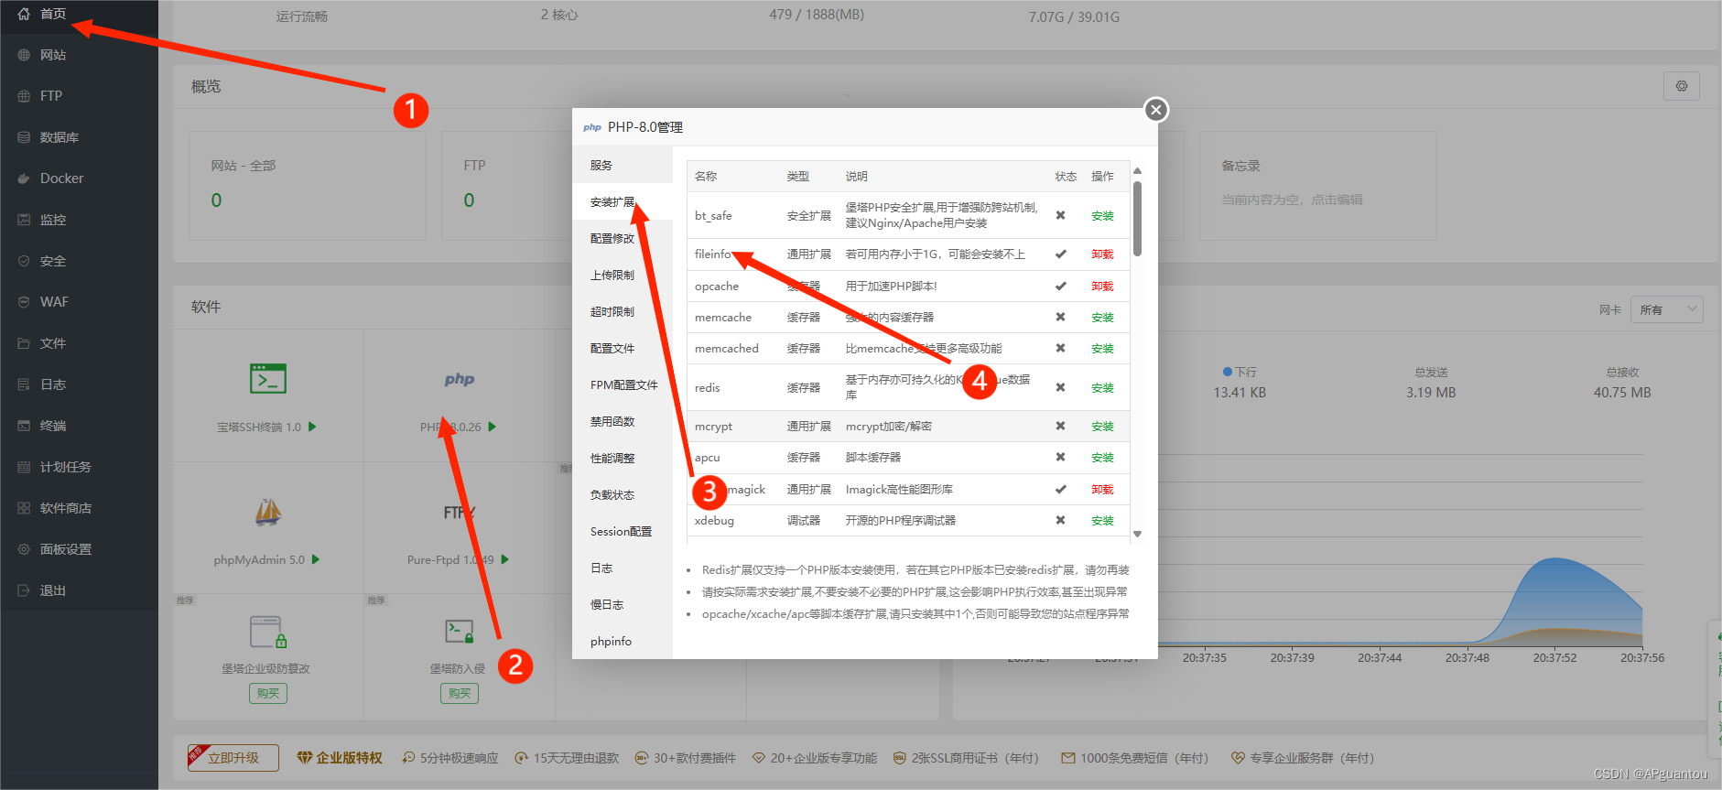Open the 堡塔防入侵 icon
This screenshot has height=790, width=1722.
pos(460,632)
